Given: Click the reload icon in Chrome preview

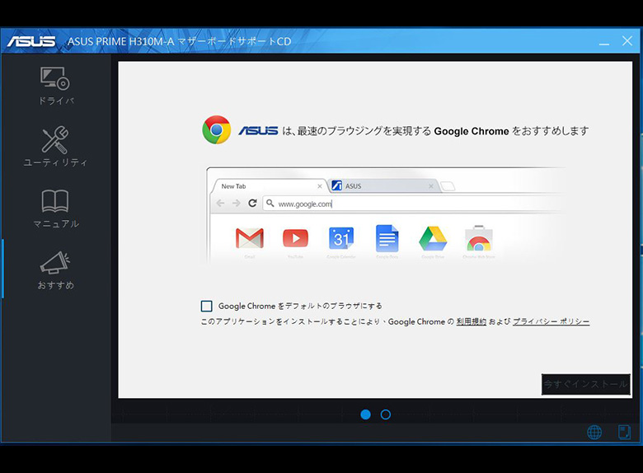Looking at the screenshot, I should (x=252, y=204).
